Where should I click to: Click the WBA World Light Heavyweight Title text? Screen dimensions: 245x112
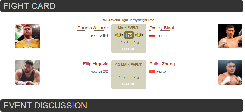(x=129, y=20)
